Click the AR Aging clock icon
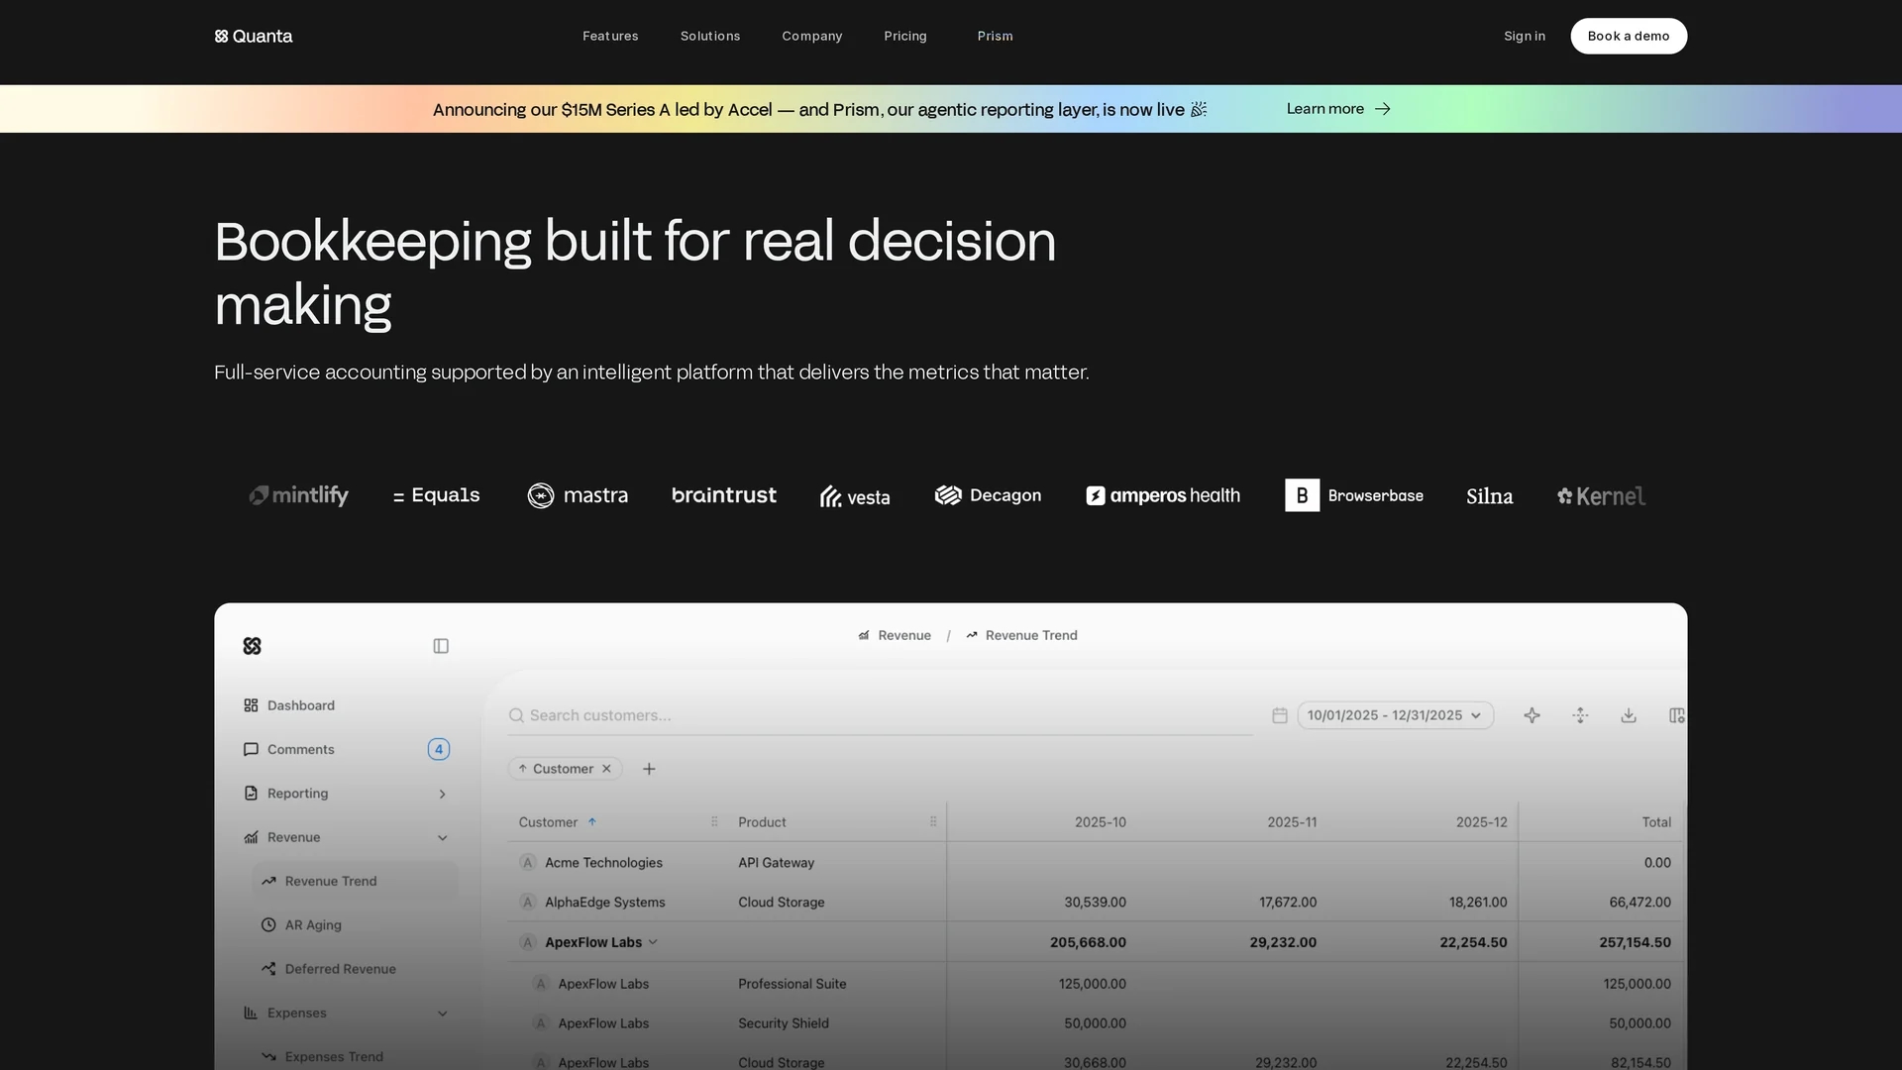Image resolution: width=1902 pixels, height=1070 pixels. [268, 925]
